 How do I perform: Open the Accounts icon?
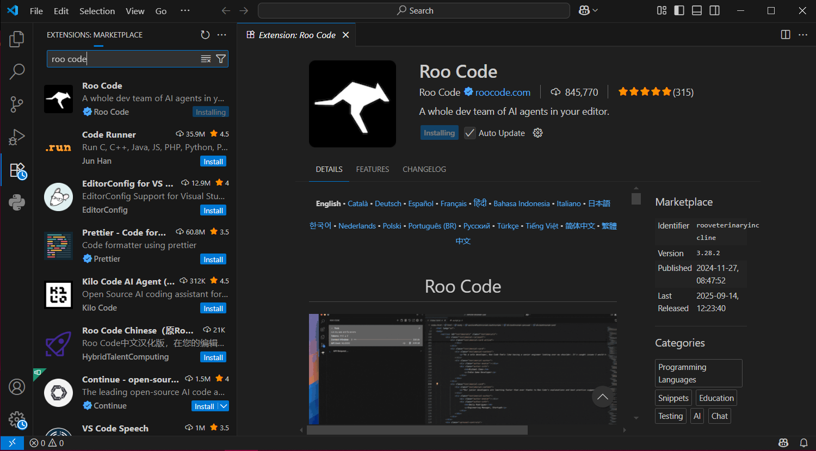coord(17,387)
